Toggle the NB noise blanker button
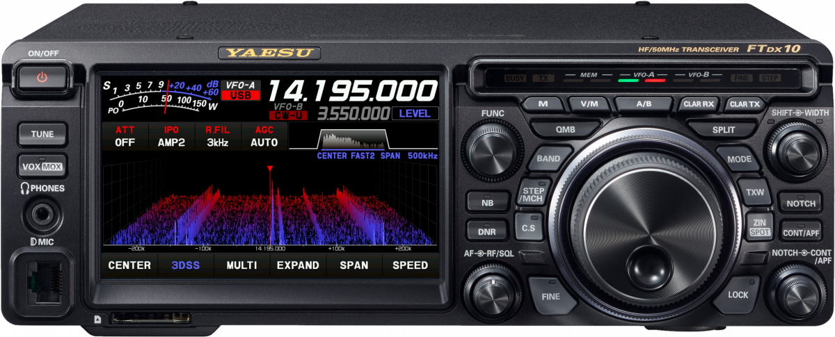The image size is (835, 337). click(487, 203)
